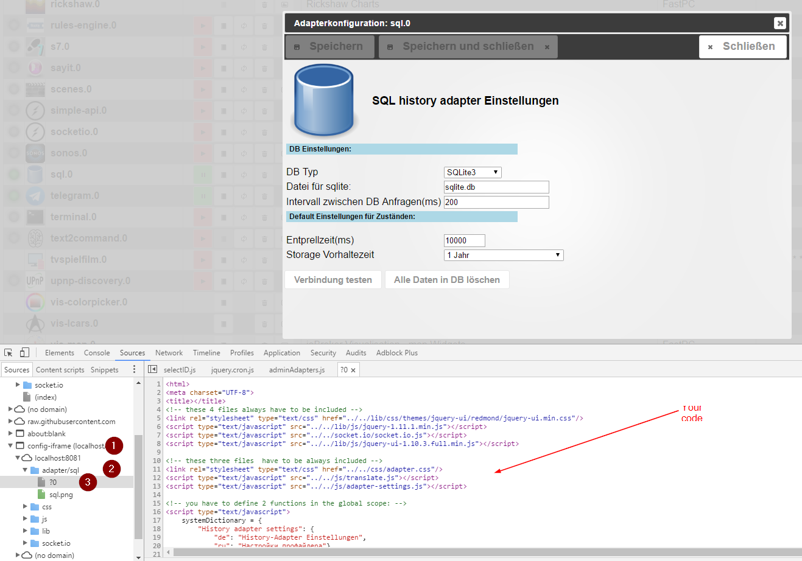This screenshot has height=561, width=802.
Task: Start the rules-engine.0 instance
Action: click(x=203, y=26)
